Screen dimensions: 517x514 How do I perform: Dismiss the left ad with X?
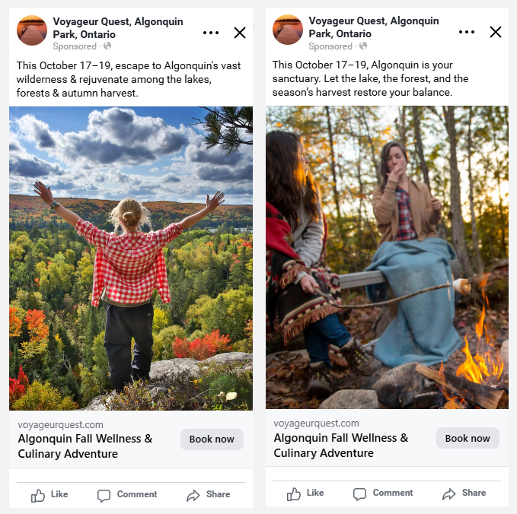click(240, 33)
